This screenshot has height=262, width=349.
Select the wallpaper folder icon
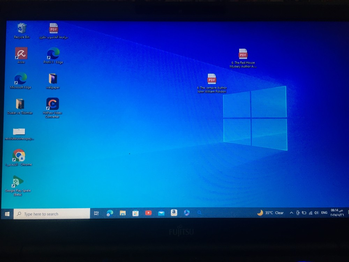point(53,81)
